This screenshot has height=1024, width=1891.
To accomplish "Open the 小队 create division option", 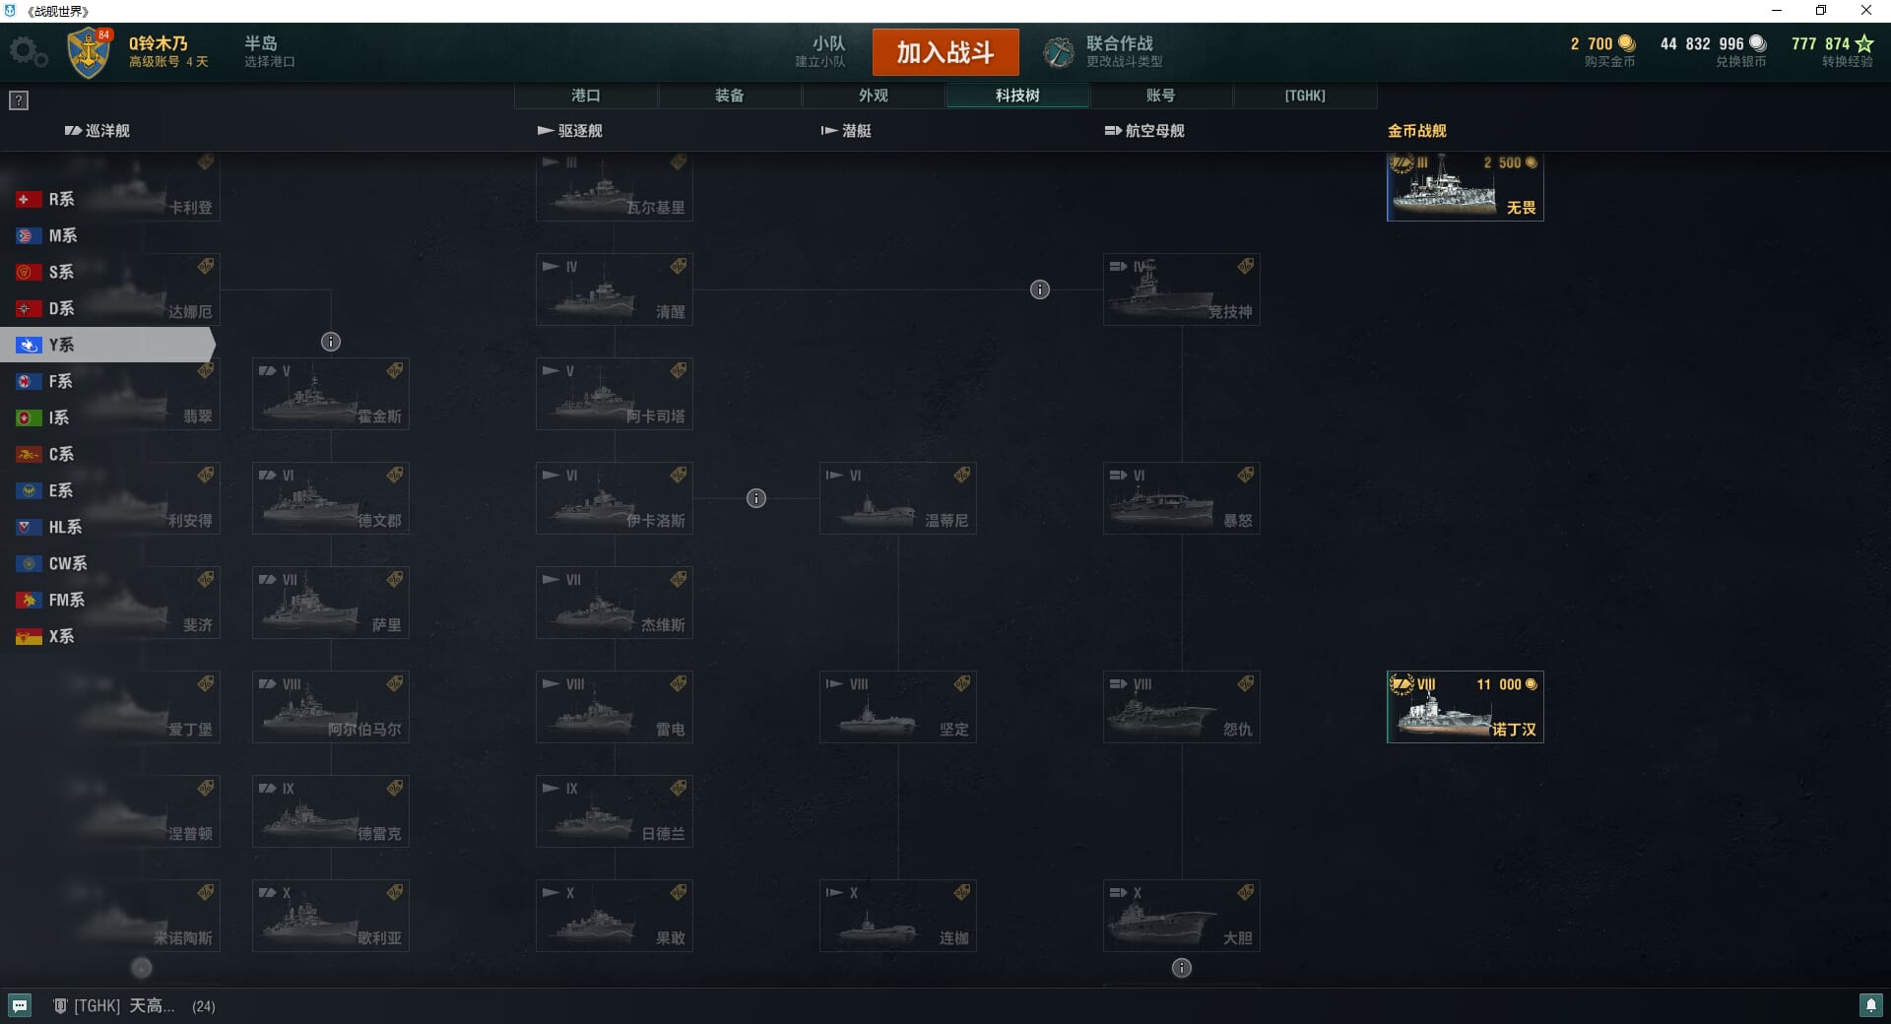I will pos(820,52).
